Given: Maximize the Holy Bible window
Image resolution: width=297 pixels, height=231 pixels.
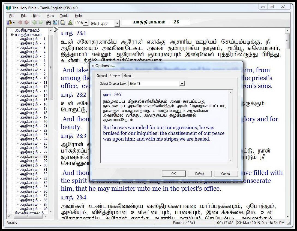Looking at the screenshot, I should (271, 7).
